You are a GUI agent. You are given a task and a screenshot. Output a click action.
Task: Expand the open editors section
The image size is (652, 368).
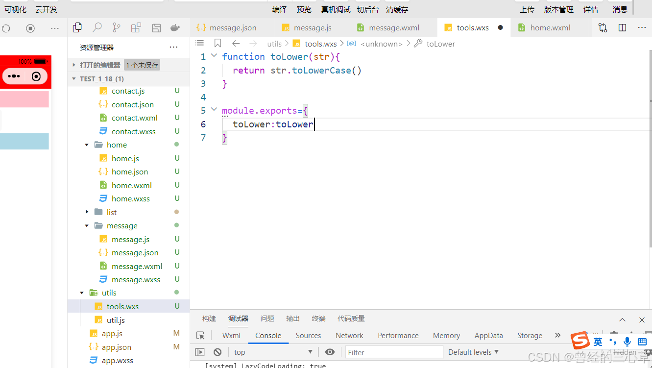click(74, 65)
